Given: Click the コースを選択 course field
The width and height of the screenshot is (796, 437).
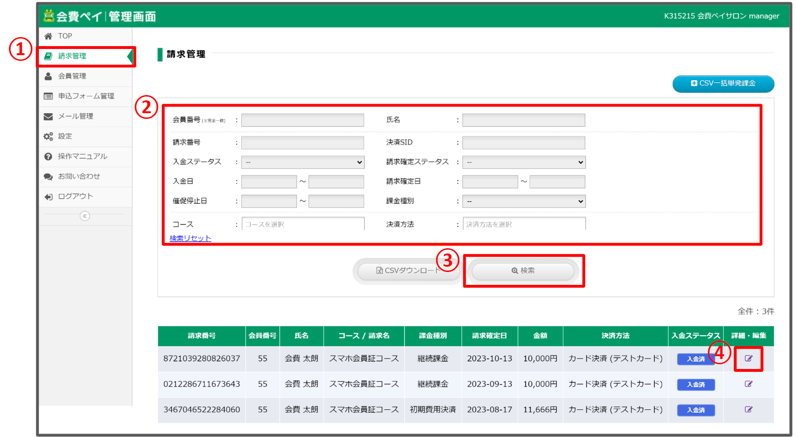Looking at the screenshot, I should pyautogui.click(x=303, y=224).
